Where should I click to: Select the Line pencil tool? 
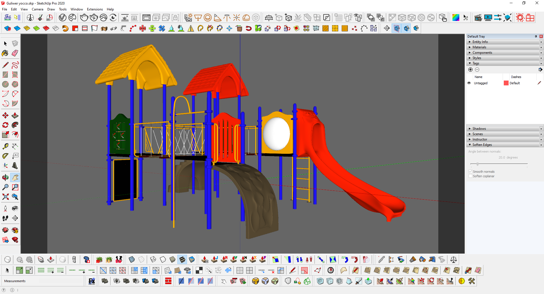(5, 65)
